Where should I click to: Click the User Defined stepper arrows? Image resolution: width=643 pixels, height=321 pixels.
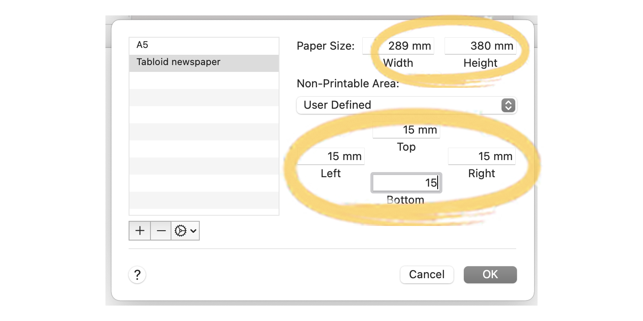click(508, 105)
